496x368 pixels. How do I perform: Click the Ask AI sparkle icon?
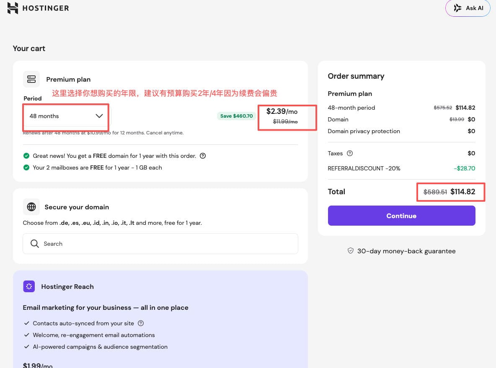[x=457, y=8]
